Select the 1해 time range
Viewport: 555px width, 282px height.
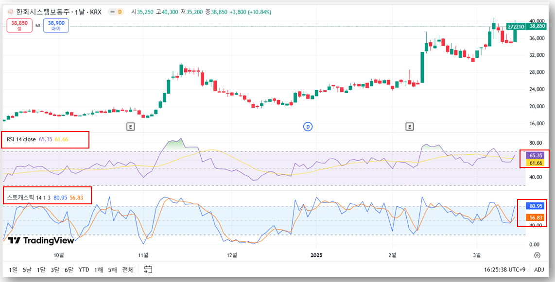click(x=99, y=270)
